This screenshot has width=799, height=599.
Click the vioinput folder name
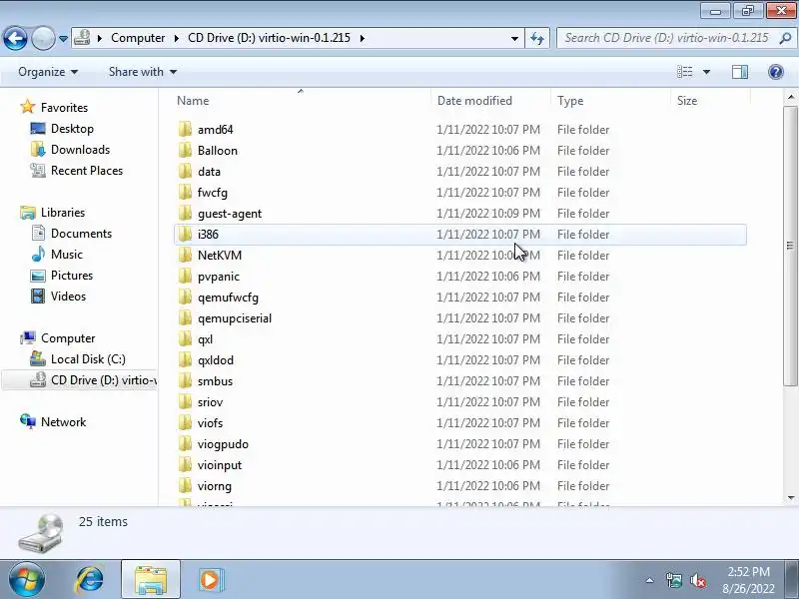click(x=220, y=465)
